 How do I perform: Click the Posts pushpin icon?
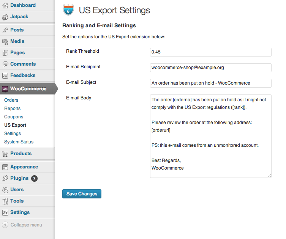pos(5,30)
